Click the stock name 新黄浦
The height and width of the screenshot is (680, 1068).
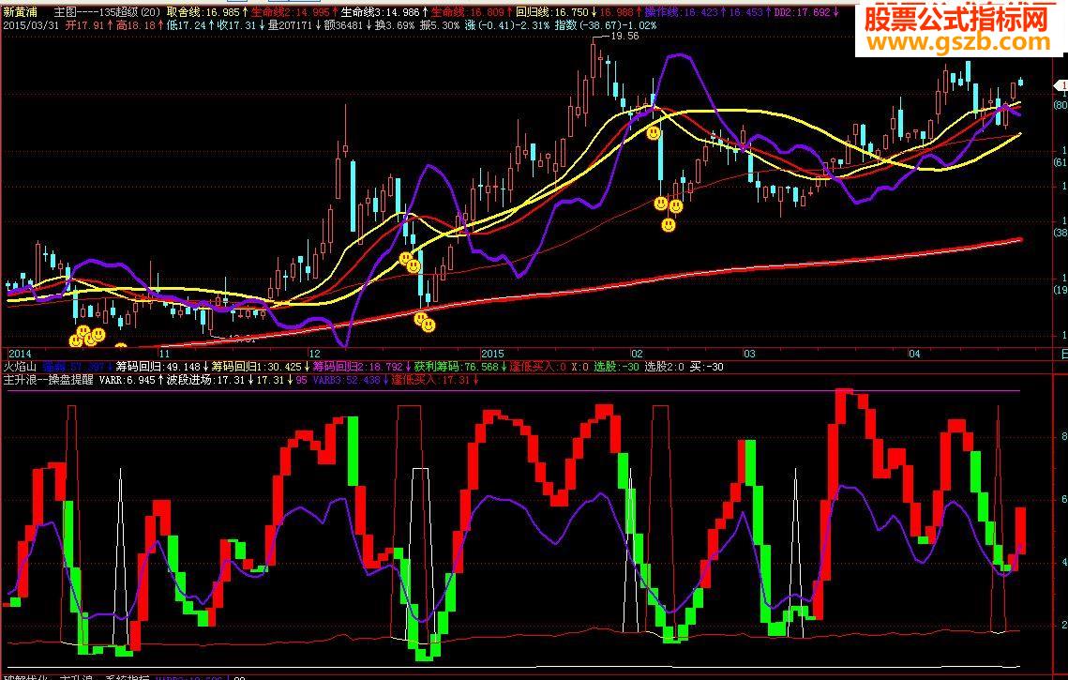tap(20, 12)
